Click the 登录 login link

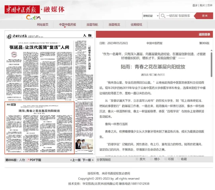pyautogui.click(x=195, y=5)
